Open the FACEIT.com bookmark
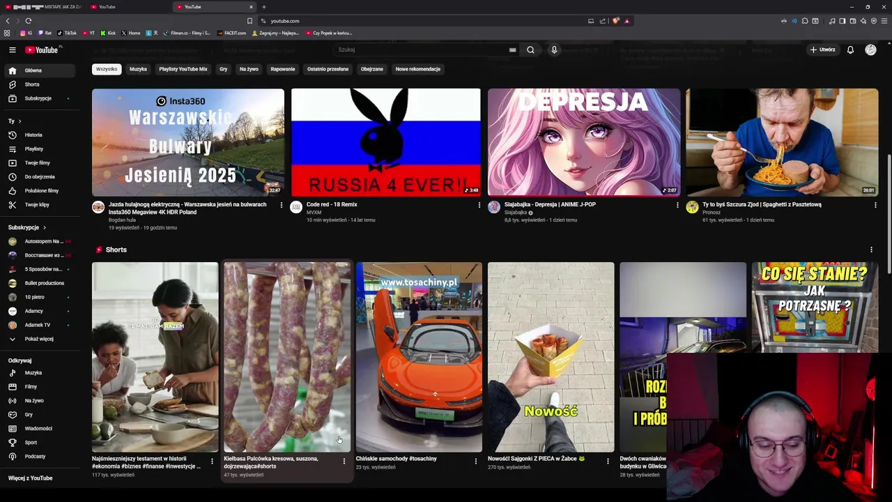Screen dimensions: 892x502 [231, 33]
